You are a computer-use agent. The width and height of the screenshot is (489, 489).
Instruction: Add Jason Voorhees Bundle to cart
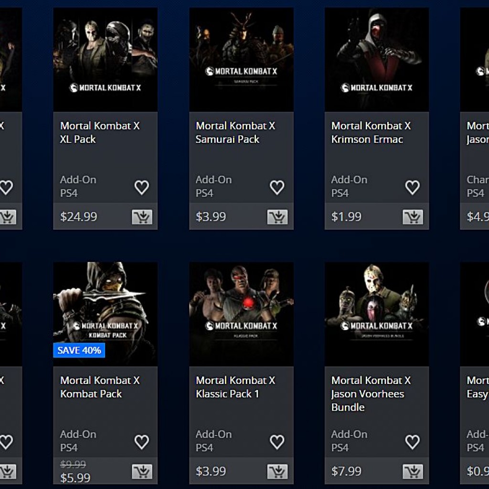413,471
